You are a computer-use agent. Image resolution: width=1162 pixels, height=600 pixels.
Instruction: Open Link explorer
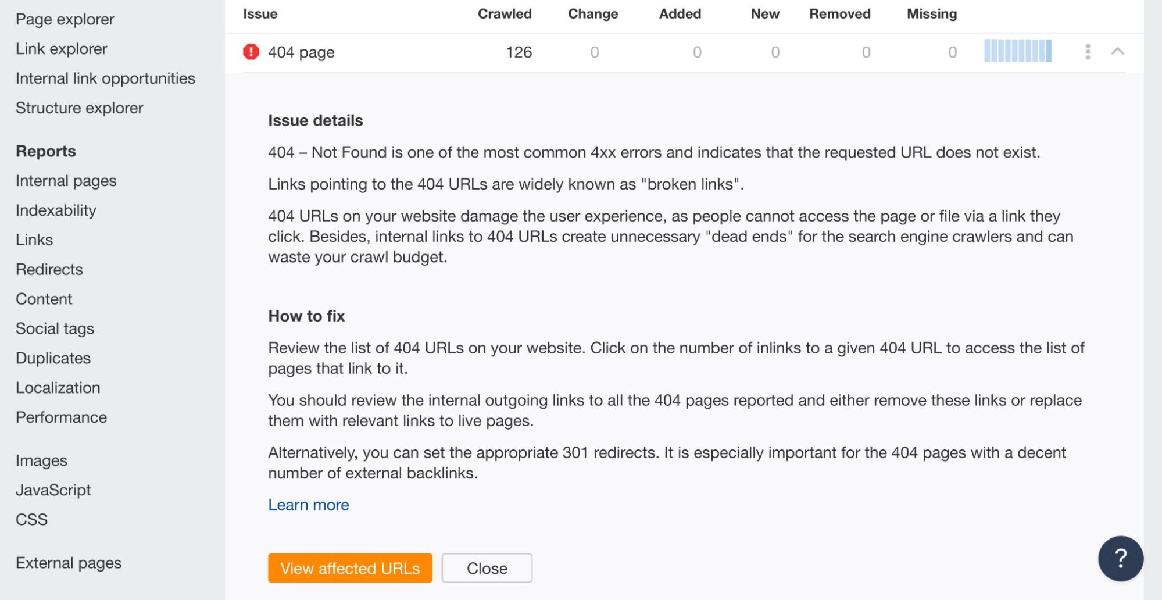pos(61,48)
